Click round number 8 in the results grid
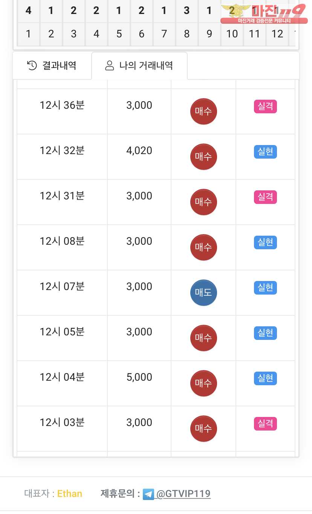312x514 pixels. [187, 34]
